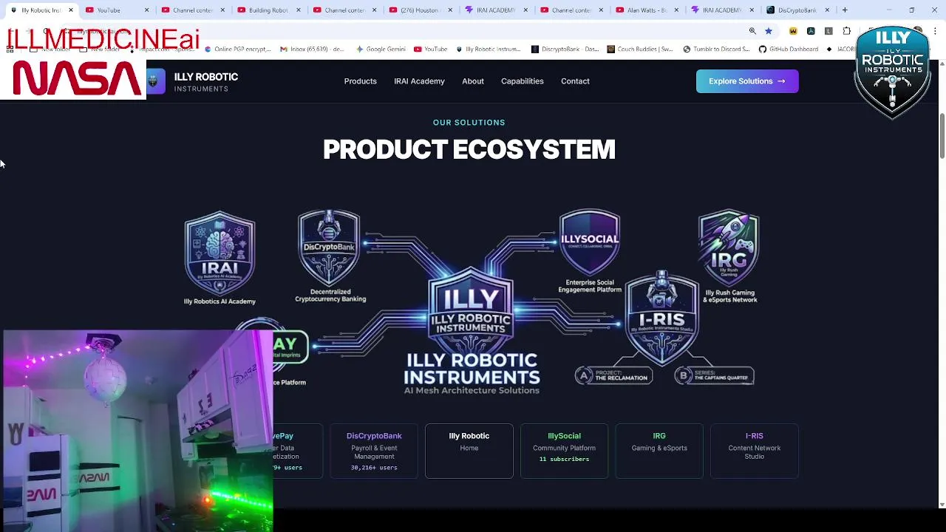
Task: Click the IRG rocket shield badge
Action: [729, 248]
